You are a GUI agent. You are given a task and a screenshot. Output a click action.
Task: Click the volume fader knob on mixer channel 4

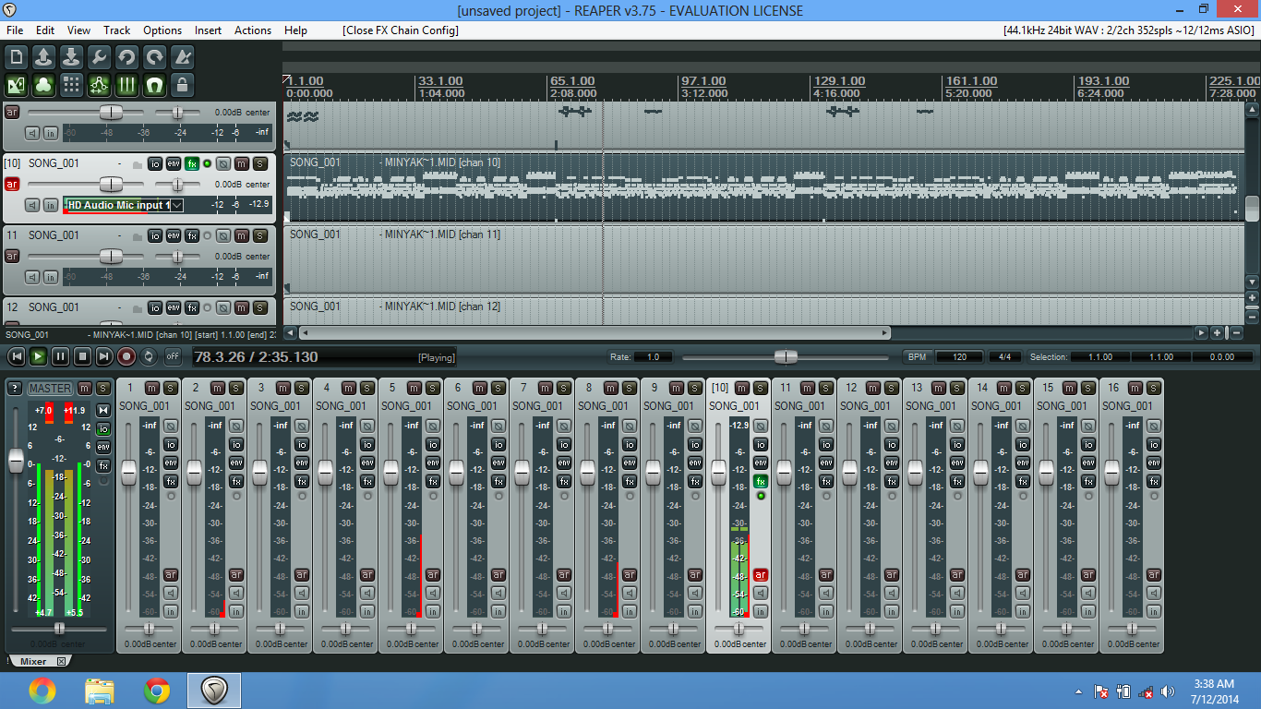[x=325, y=472]
